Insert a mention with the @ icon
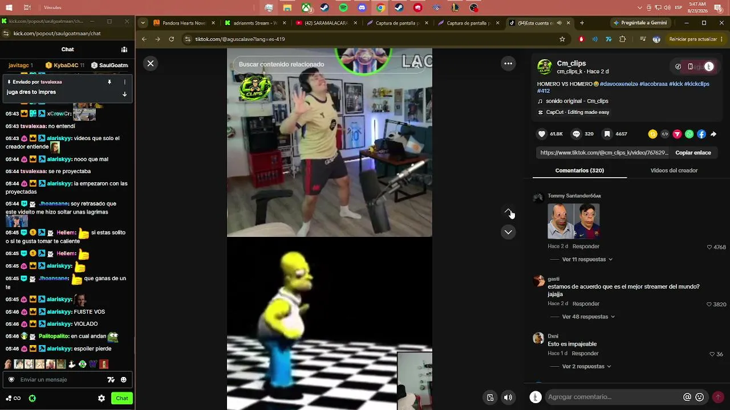Screen dimensions: 730x410 pos(687,397)
